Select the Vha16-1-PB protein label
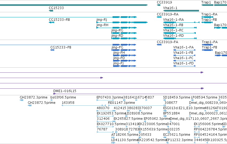The height and width of the screenshot is (144, 227). (x=183, y=53)
